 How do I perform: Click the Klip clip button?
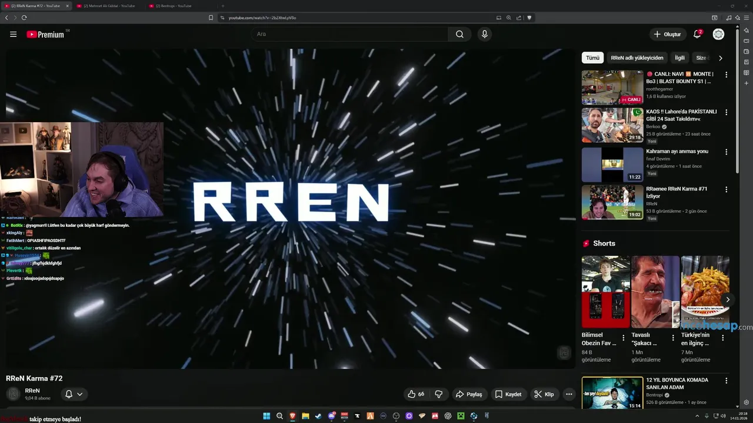click(544, 394)
